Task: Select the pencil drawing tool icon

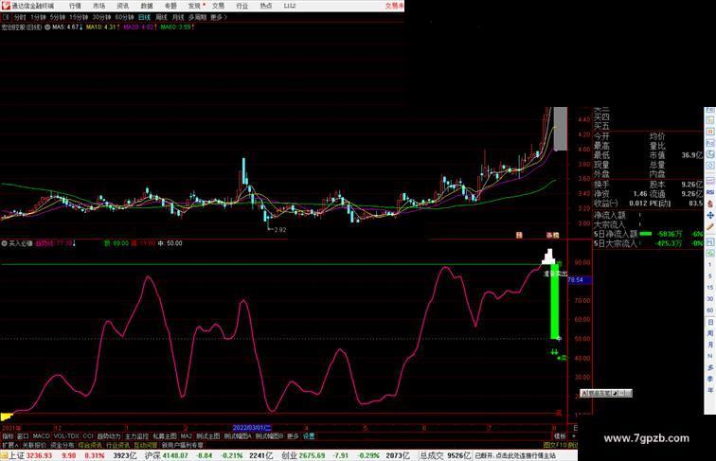Action: (x=710, y=226)
